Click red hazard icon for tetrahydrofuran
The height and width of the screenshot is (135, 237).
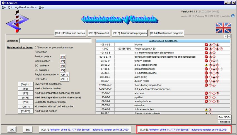206,101
